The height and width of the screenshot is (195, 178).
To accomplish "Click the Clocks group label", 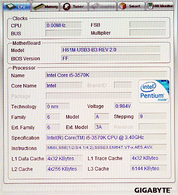I will [x=20, y=18].
